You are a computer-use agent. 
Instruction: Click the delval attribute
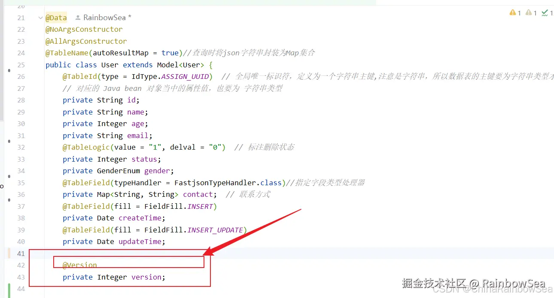click(x=183, y=147)
